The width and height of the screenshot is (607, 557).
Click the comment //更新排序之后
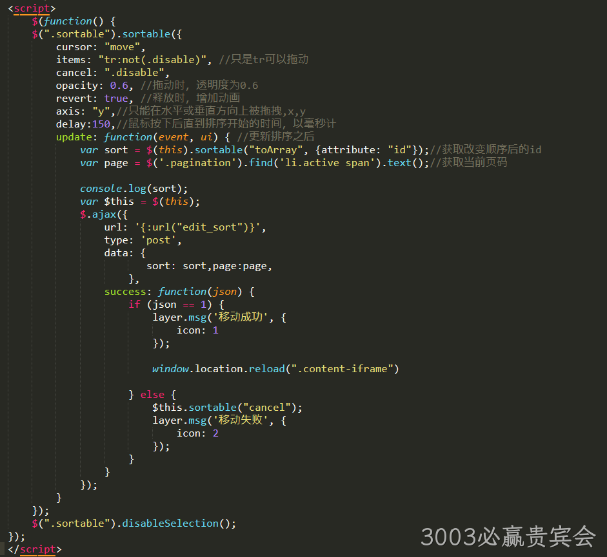275,137
